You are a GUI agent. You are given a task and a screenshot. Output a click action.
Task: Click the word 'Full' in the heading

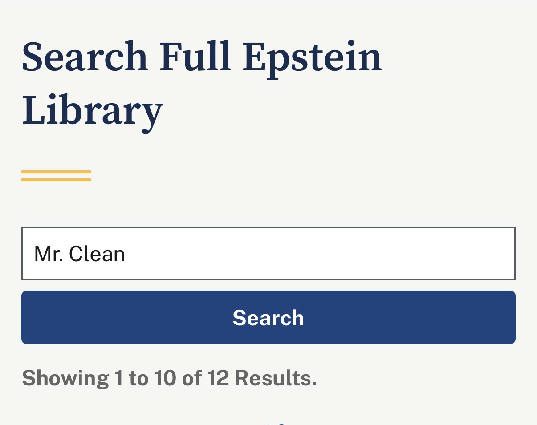click(x=195, y=57)
